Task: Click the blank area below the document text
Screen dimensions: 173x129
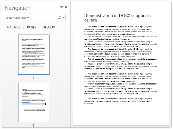Action: click(x=121, y=115)
